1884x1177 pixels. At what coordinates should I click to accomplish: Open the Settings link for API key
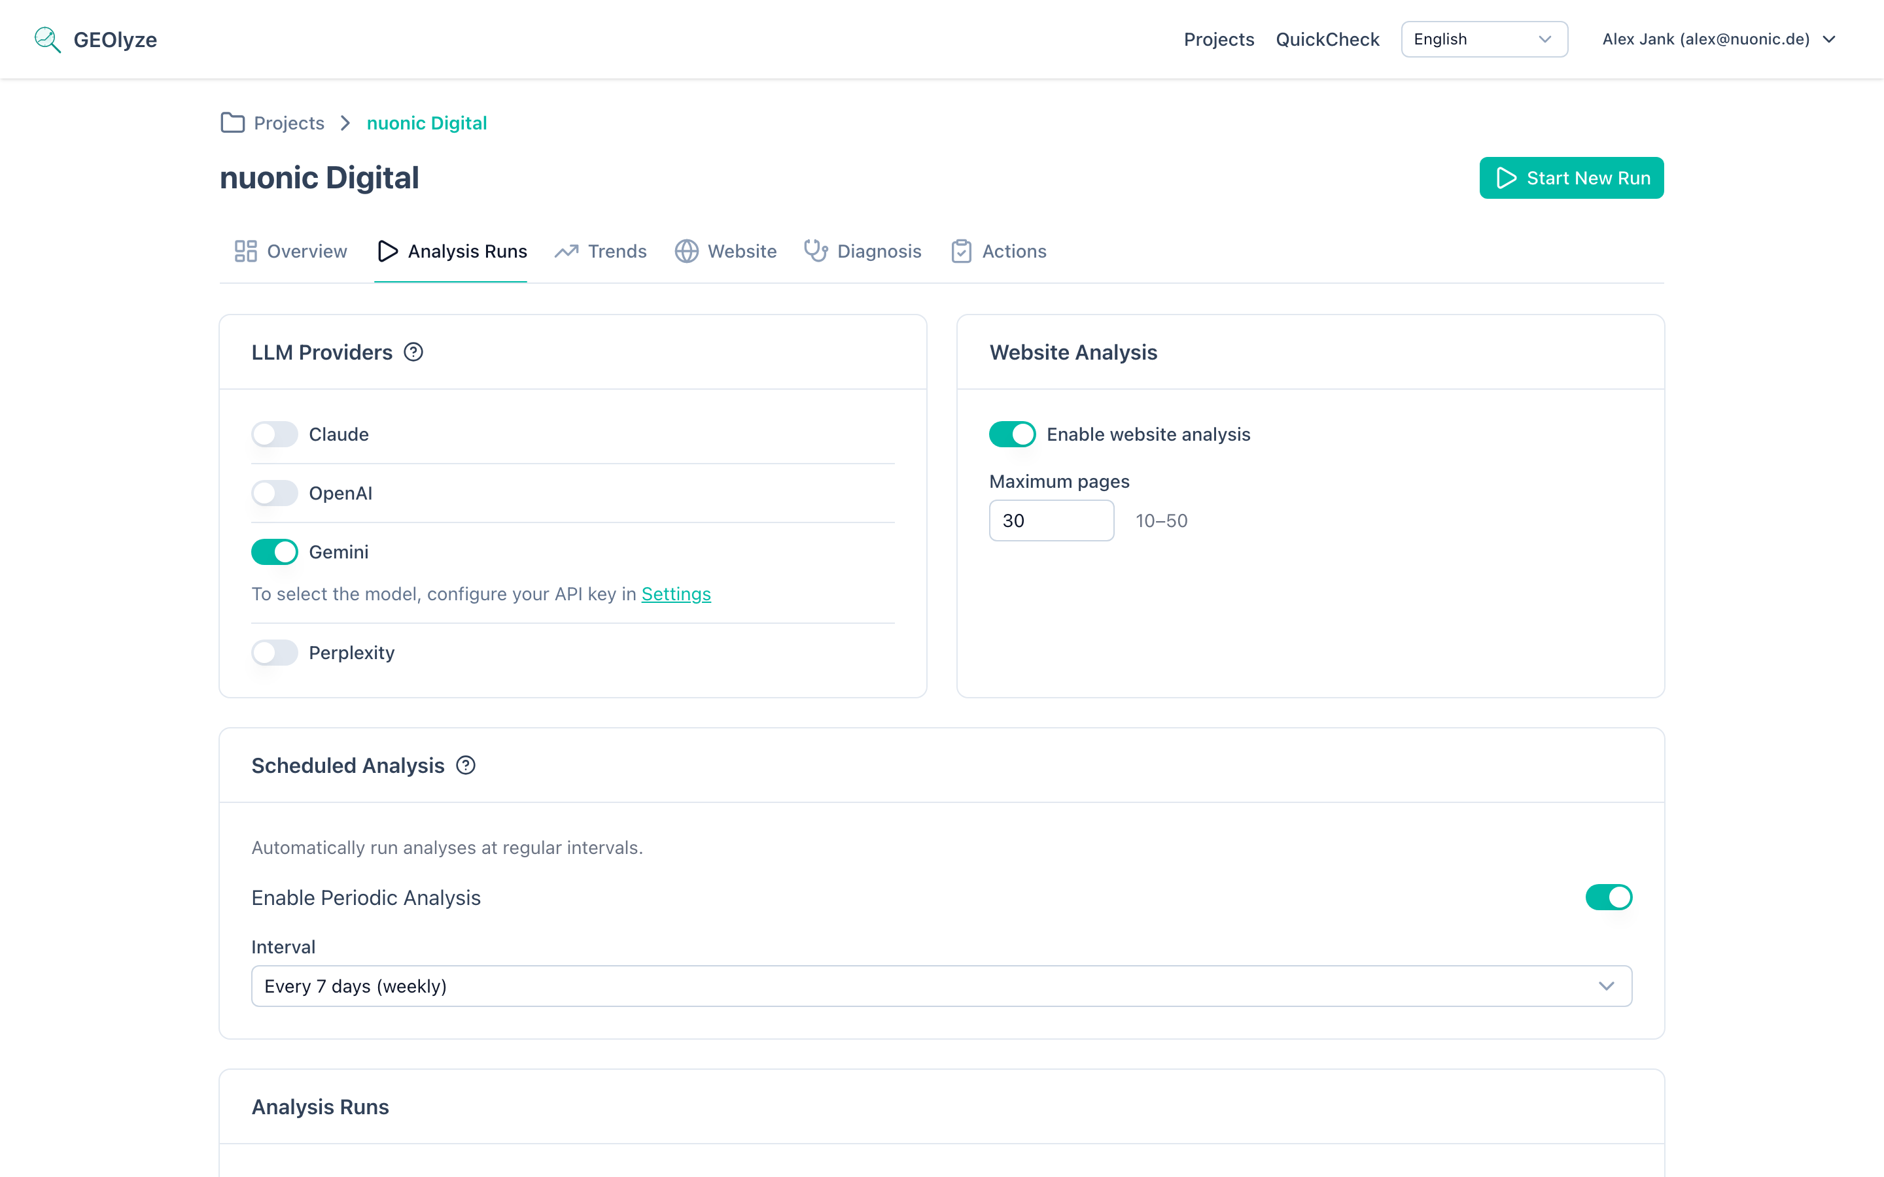[x=675, y=593]
